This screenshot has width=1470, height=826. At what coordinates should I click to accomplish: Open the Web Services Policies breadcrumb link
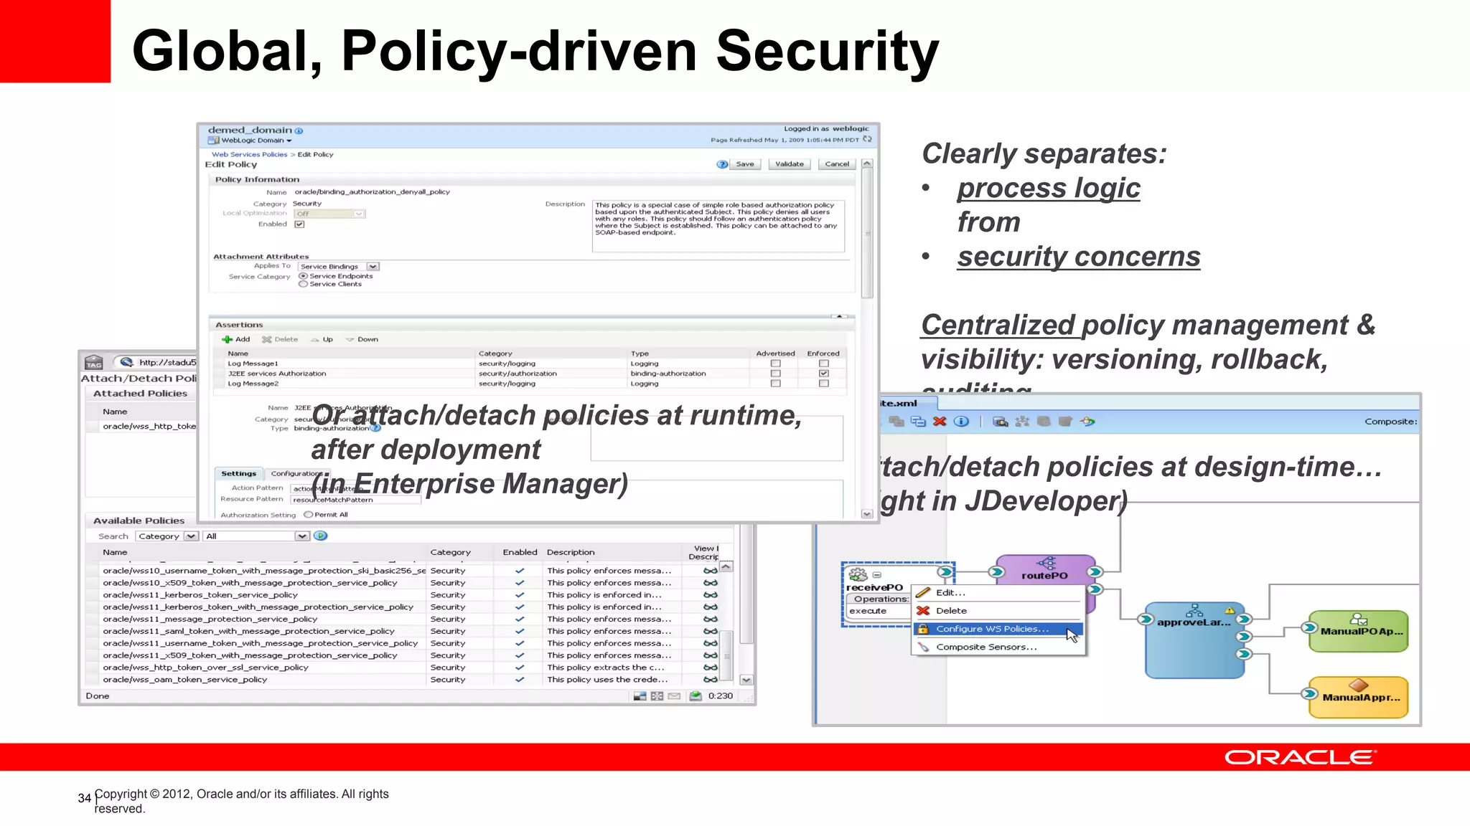click(x=249, y=154)
